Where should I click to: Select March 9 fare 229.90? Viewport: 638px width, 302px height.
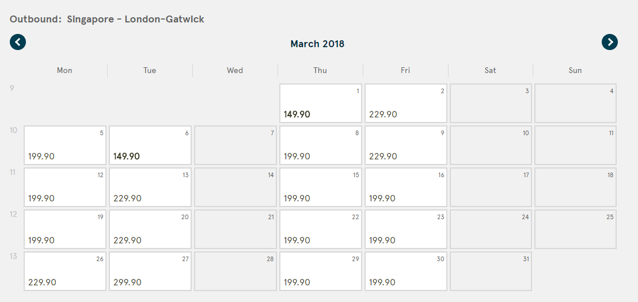[406, 145]
